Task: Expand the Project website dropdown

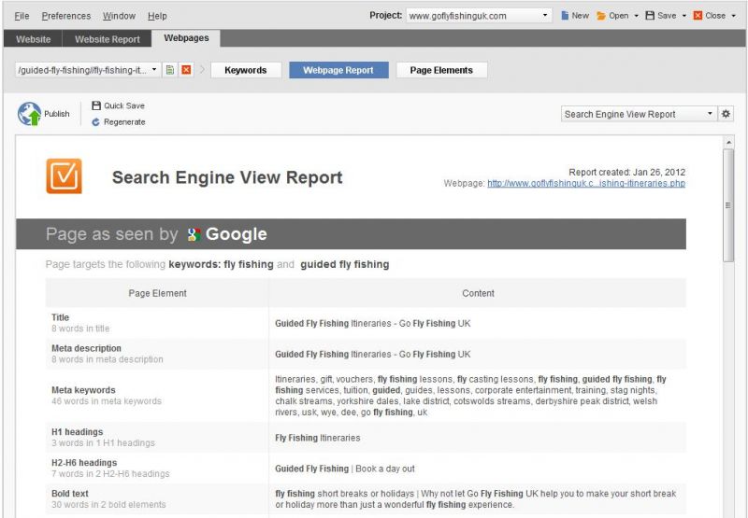Action: coord(545,15)
